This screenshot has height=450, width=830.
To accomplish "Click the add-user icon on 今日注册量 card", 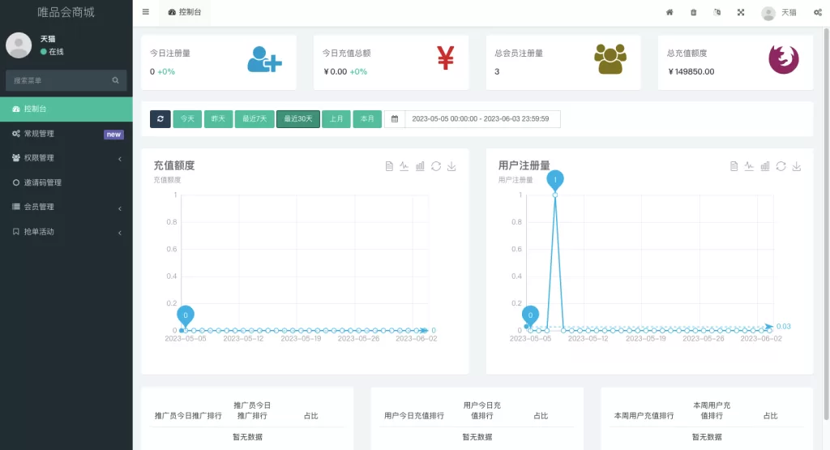I will pyautogui.click(x=264, y=59).
